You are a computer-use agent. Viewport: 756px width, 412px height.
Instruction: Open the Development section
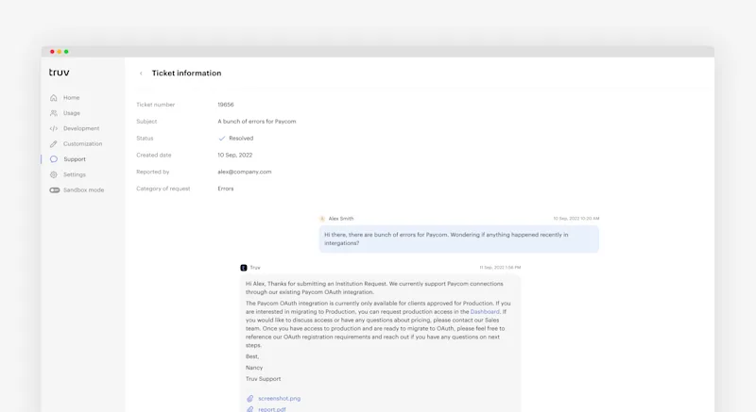[x=81, y=128]
